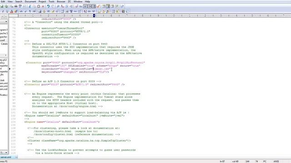Click the paragraph mark icon

[30, 11]
